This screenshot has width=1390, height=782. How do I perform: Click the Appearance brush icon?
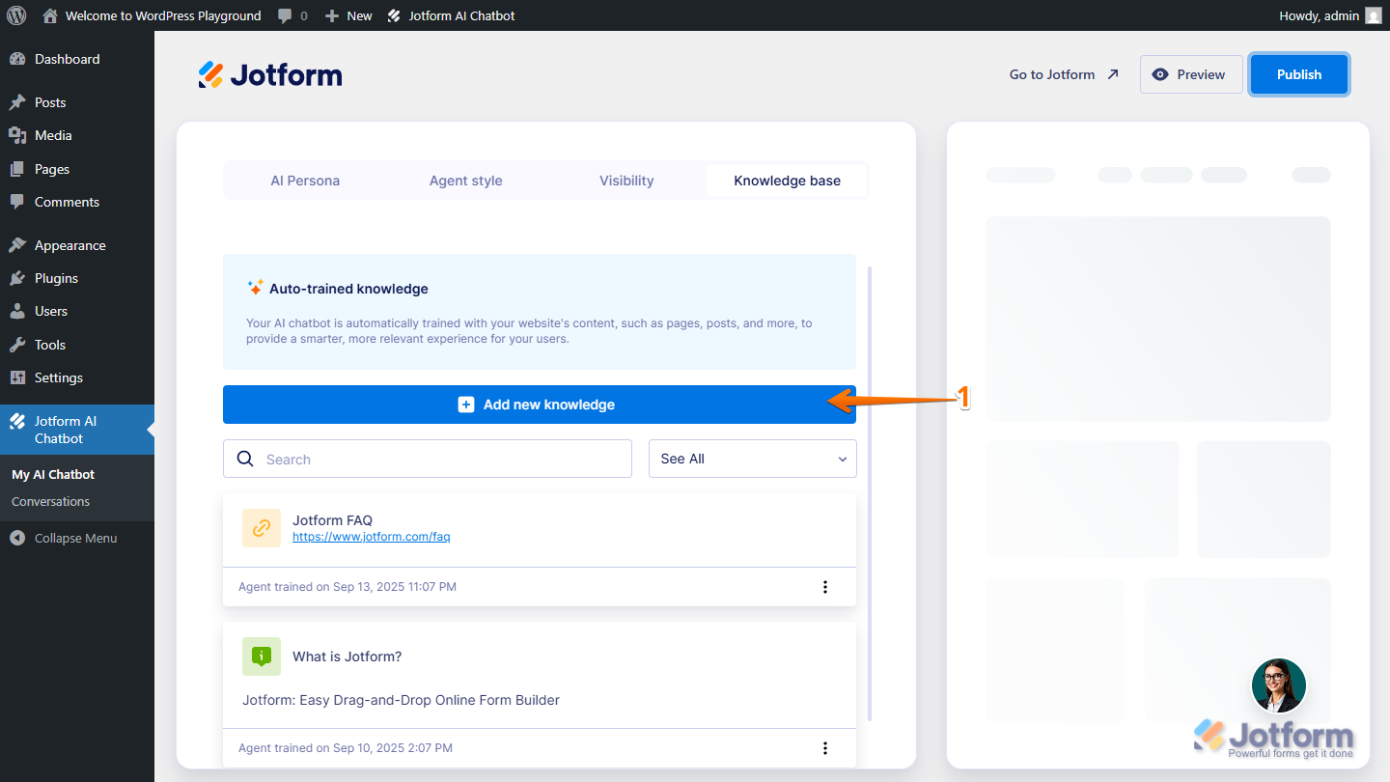click(17, 245)
